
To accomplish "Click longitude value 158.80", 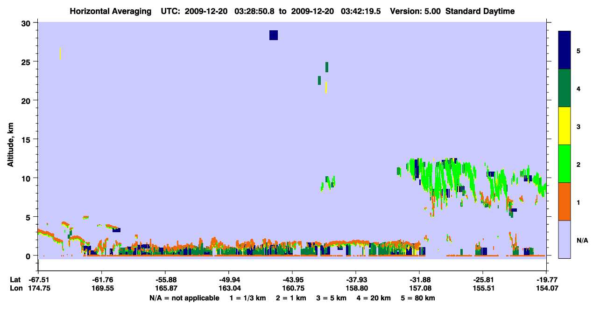I will pos(356,288).
